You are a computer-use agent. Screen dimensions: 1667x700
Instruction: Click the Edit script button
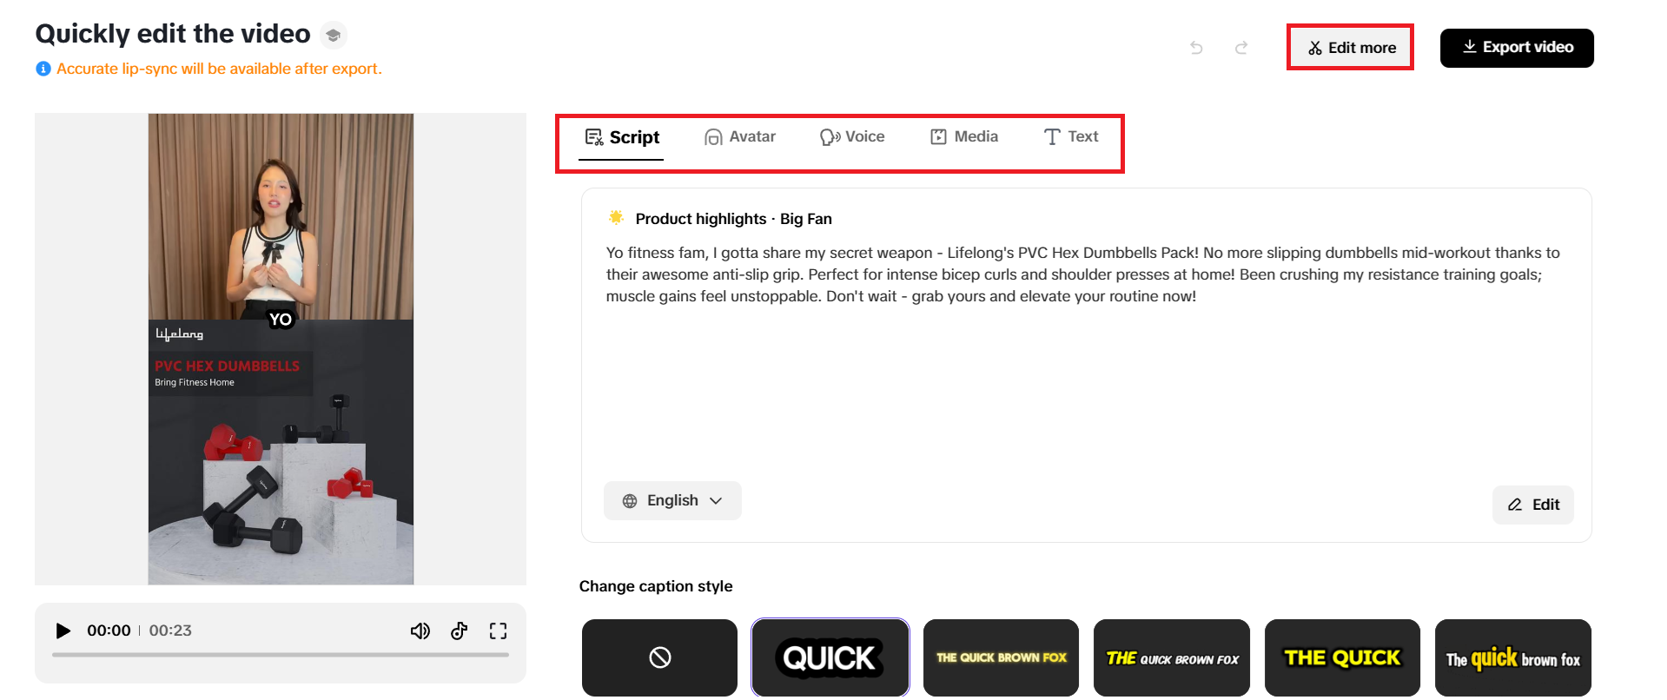pos(1533,505)
